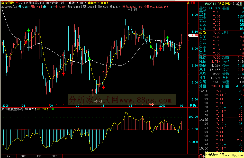Click the red buy arrow in early November
Viewport: 244px width, 158px height.
pos(103,88)
